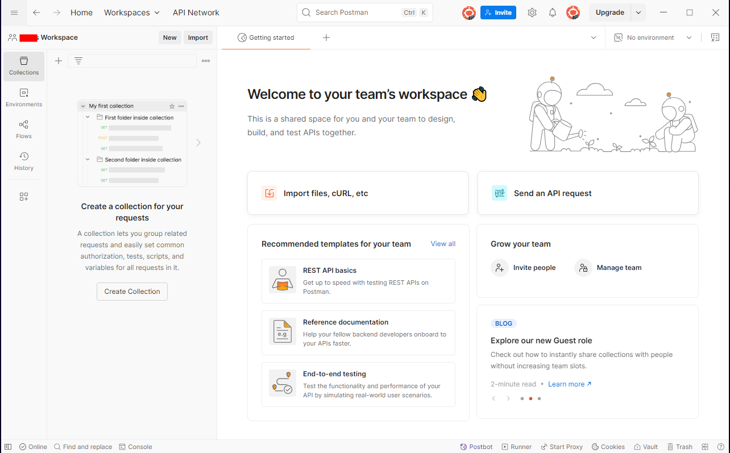Select the Reference documentation template
The height and width of the screenshot is (453, 730).
point(358,333)
